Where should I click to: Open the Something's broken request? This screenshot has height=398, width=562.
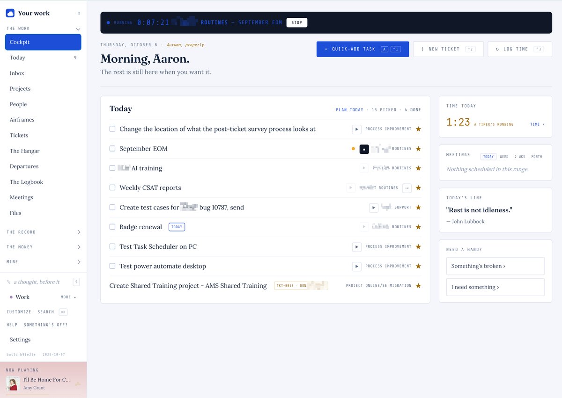(x=495, y=266)
